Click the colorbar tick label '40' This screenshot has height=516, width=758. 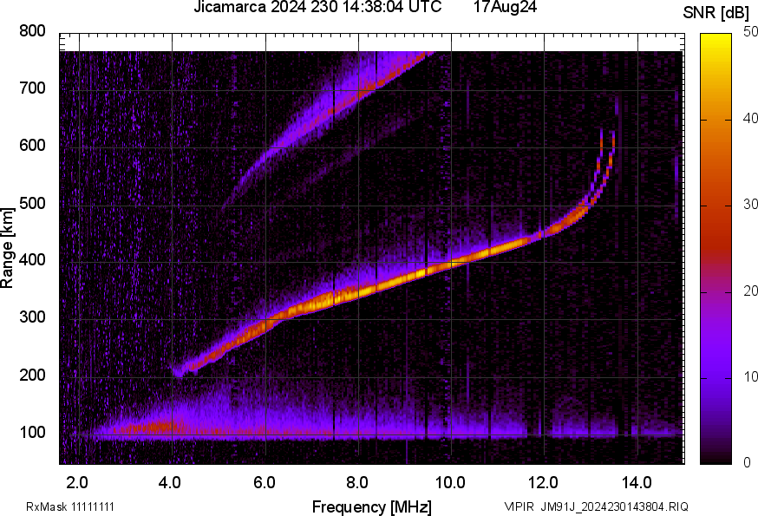750,118
